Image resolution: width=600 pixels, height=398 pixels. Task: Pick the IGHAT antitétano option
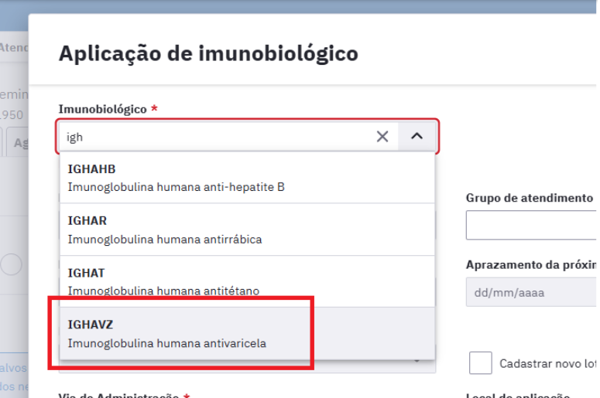pyautogui.click(x=246, y=281)
